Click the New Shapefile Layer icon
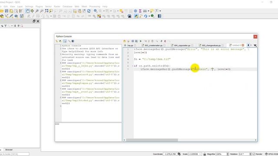The image size is (278, 156). tap(7, 16)
